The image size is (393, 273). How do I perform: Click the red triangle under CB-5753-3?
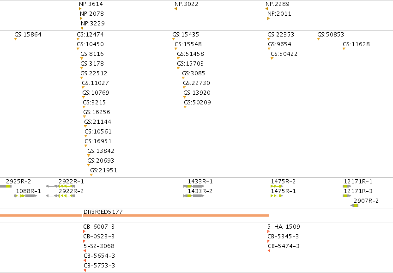pos(85,270)
